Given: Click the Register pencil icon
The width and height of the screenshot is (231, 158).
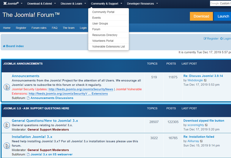Looking at the screenshot, I should (205, 38).
